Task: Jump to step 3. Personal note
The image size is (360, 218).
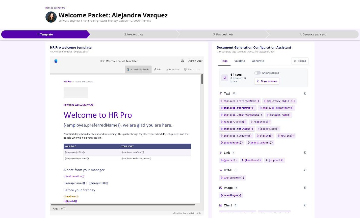Action: tap(223, 35)
